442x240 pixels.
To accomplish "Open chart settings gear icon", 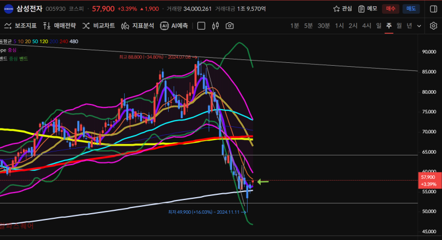I will pyautogui.click(x=433, y=26).
